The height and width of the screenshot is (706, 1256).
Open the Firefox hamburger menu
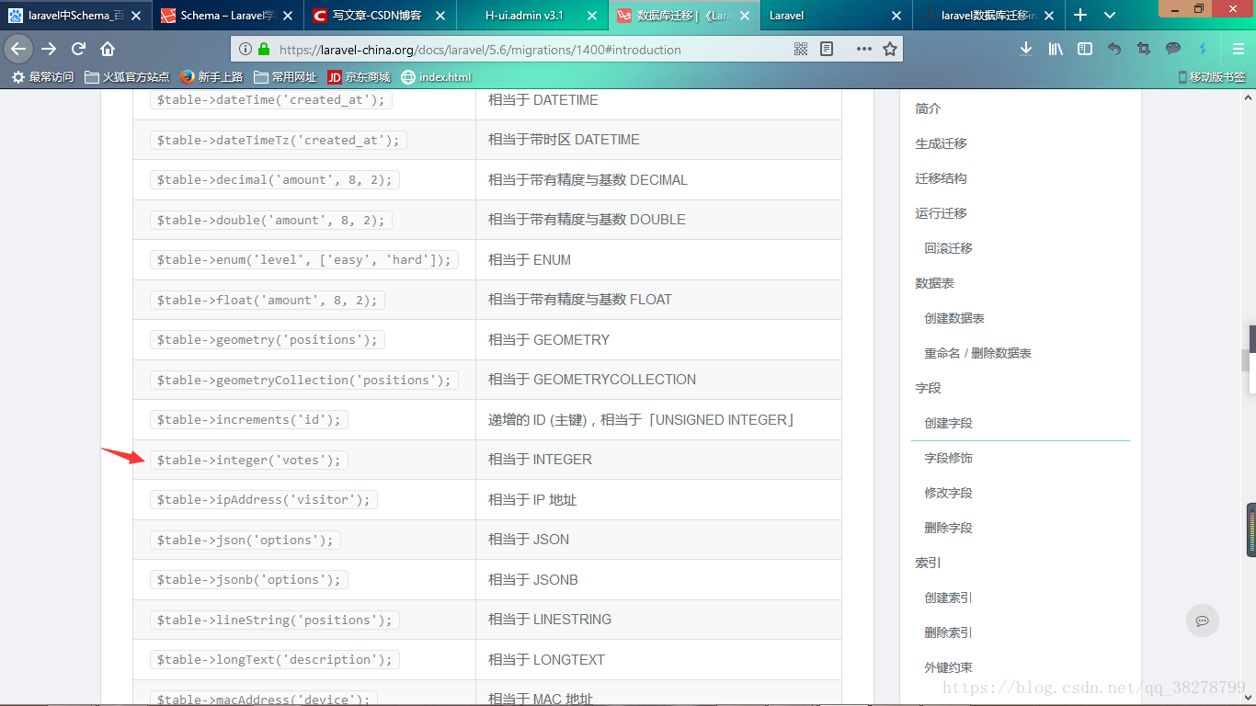(1239, 49)
